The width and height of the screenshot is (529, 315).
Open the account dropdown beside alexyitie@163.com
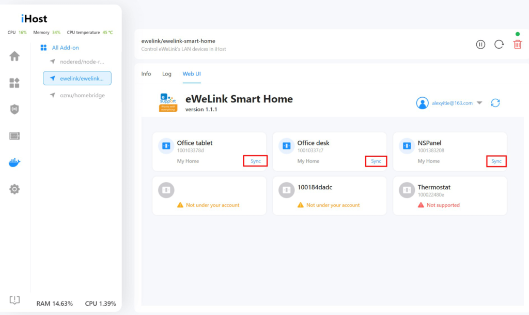pos(479,103)
